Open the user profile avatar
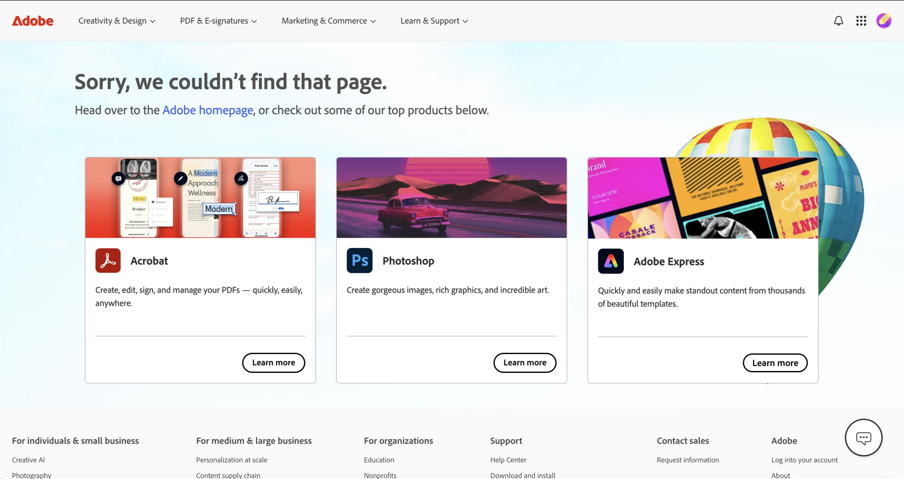The width and height of the screenshot is (904, 479). 884,21
